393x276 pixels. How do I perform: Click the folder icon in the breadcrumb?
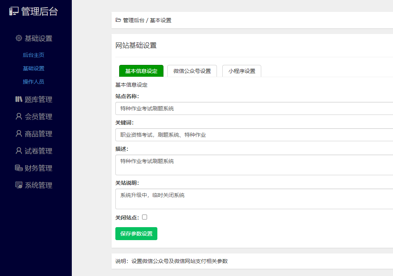118,20
